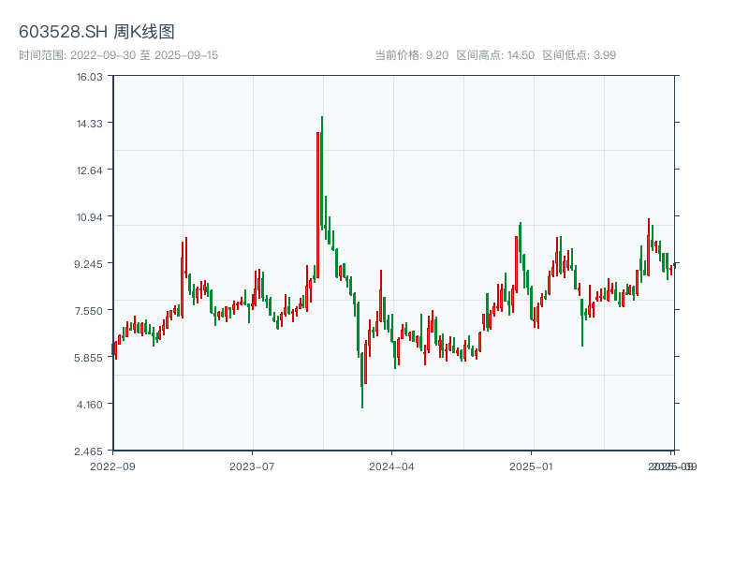Screen dimensions: 749x562
Task: Click the 区间高点: 14.50 label
Action: (495, 55)
